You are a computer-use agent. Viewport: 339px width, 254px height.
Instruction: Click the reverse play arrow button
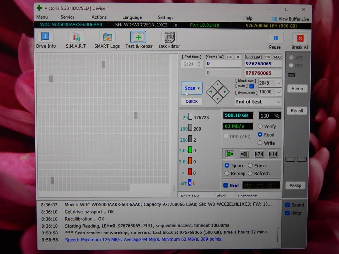click(x=244, y=154)
